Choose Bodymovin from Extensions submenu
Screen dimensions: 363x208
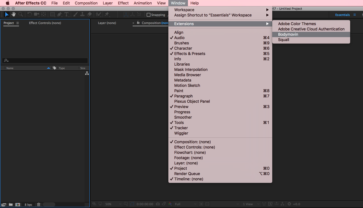pos(311,34)
